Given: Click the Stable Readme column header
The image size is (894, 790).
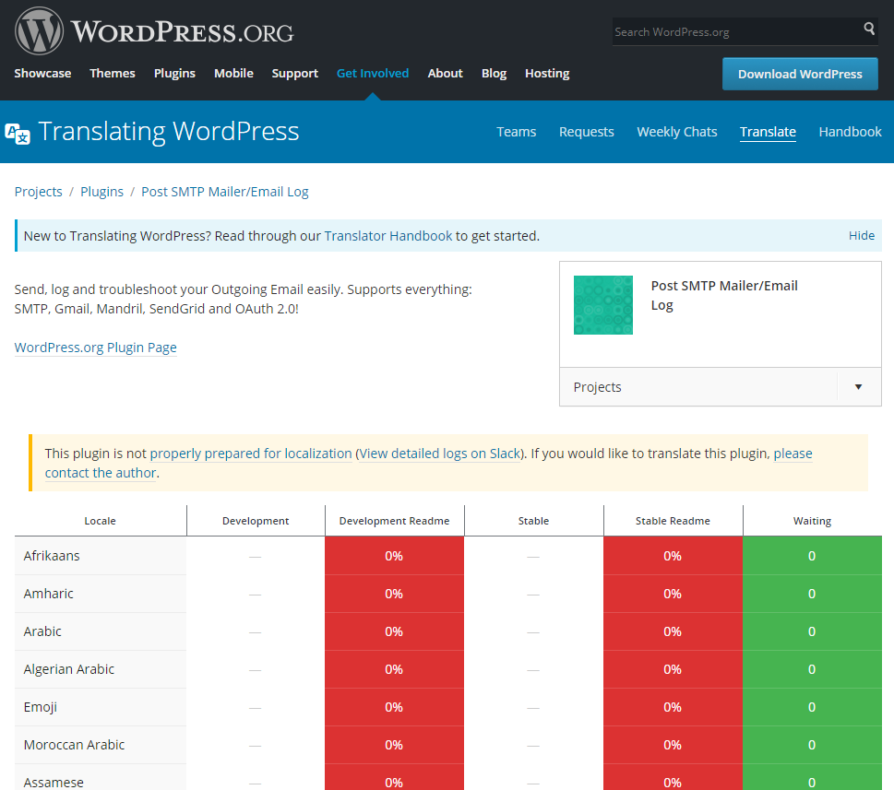Looking at the screenshot, I should click(x=673, y=521).
